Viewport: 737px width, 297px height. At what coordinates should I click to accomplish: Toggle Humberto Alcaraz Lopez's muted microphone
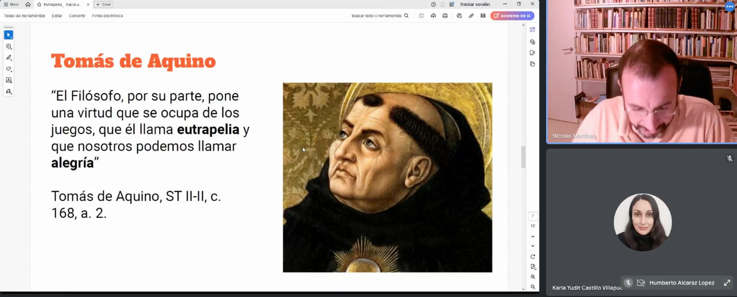(628, 283)
